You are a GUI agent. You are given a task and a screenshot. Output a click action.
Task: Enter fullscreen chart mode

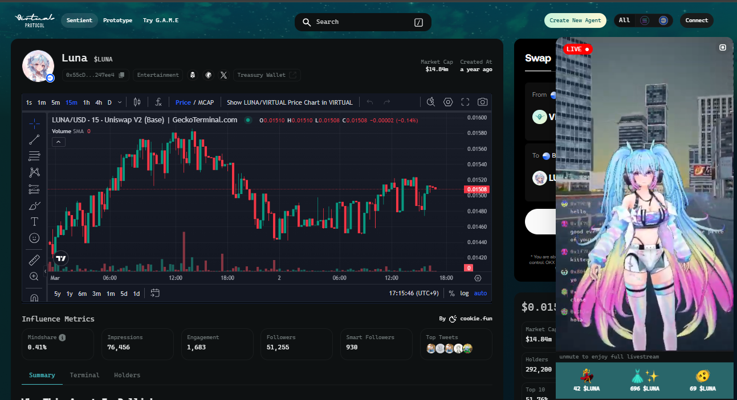[465, 102]
